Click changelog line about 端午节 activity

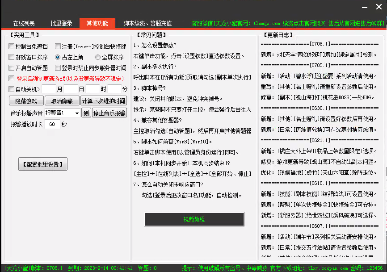tap(319, 237)
